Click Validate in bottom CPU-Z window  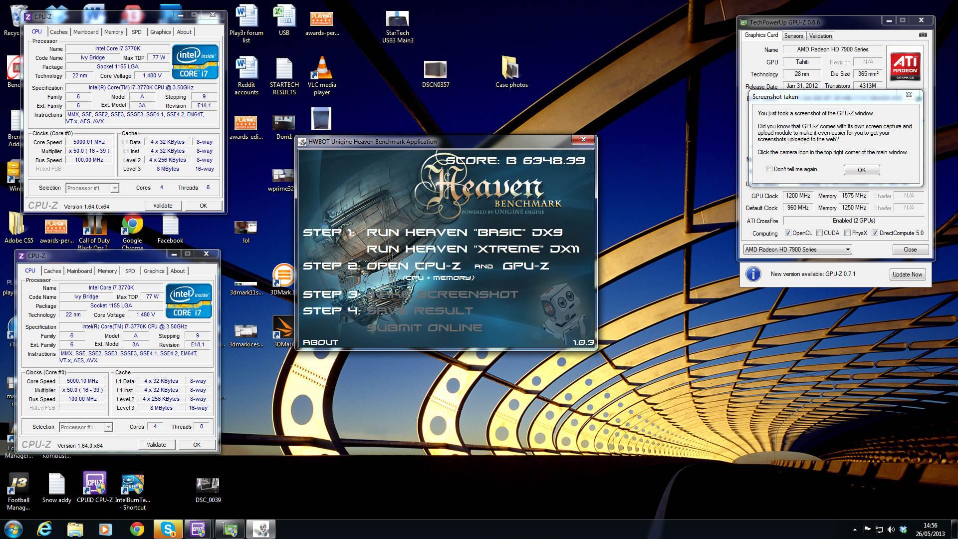156,445
